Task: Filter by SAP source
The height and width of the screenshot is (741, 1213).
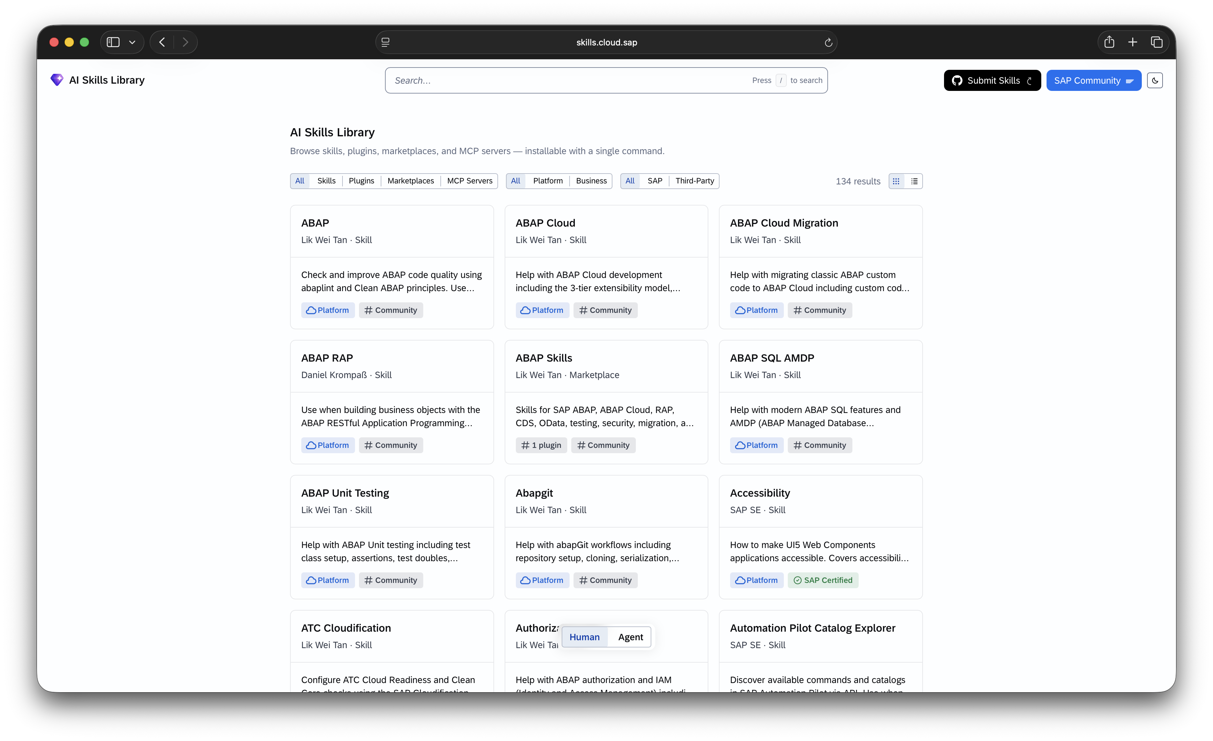Action: pyautogui.click(x=655, y=181)
